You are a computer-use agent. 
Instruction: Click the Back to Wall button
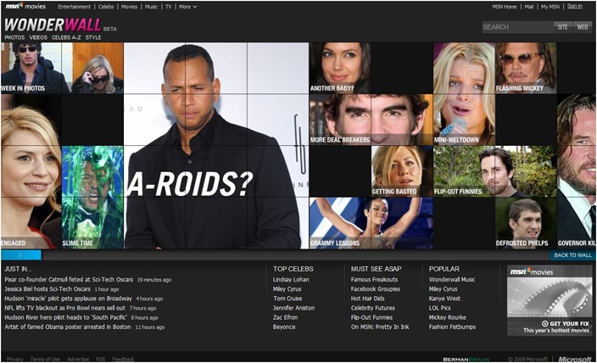572,255
